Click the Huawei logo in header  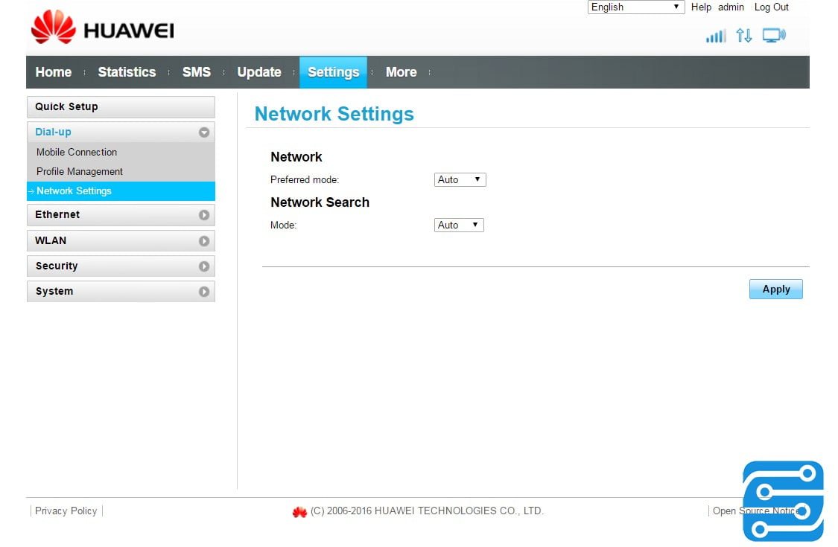point(102,28)
